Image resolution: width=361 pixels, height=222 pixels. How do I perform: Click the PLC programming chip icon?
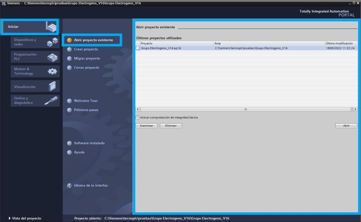[x=52, y=57]
